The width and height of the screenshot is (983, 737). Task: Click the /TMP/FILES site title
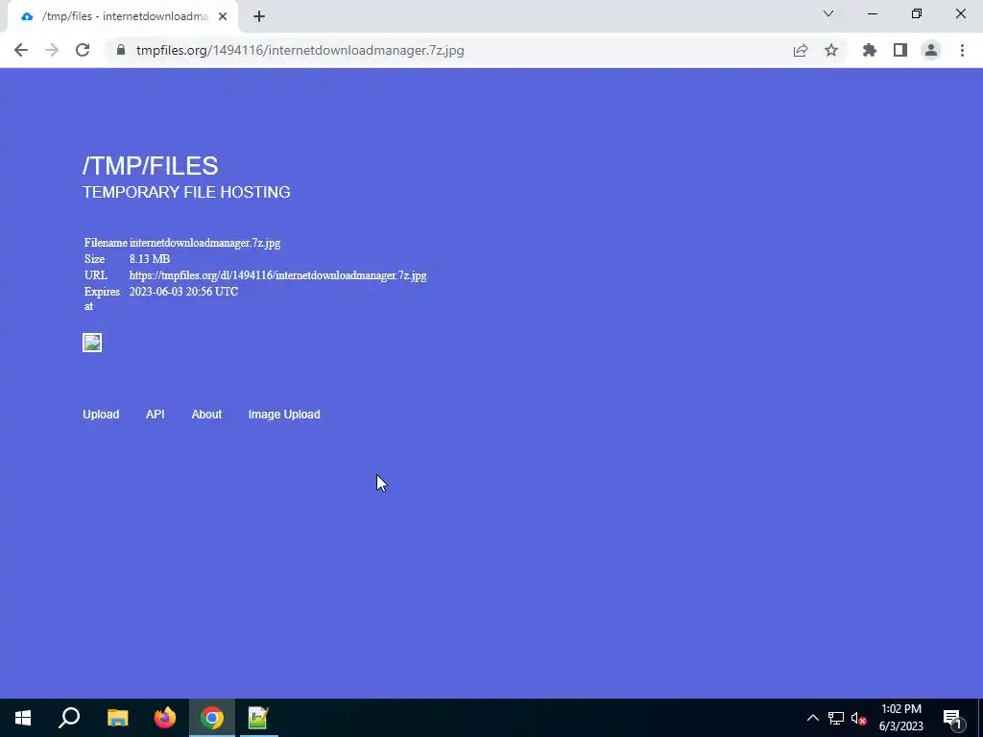point(151,166)
